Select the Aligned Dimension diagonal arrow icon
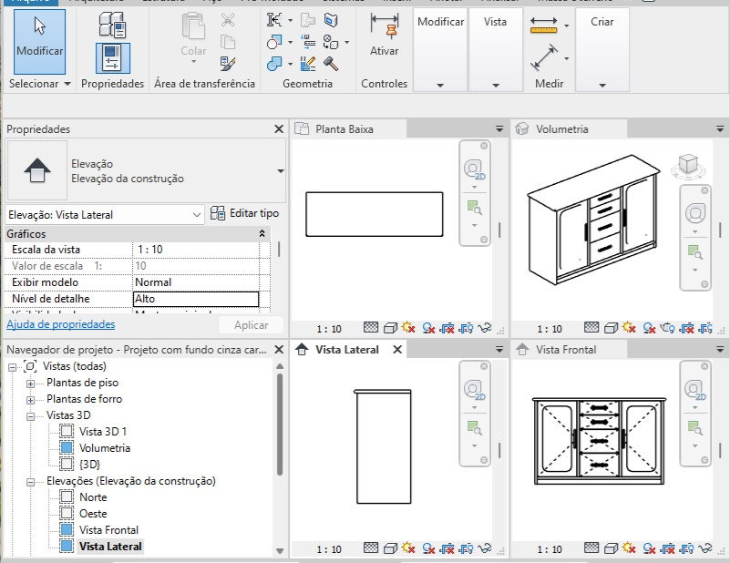Viewport: 730px width, 563px height. tap(543, 57)
